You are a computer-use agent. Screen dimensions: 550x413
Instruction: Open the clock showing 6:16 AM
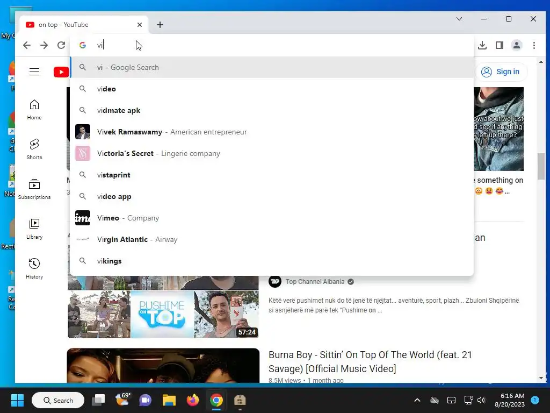click(510, 400)
